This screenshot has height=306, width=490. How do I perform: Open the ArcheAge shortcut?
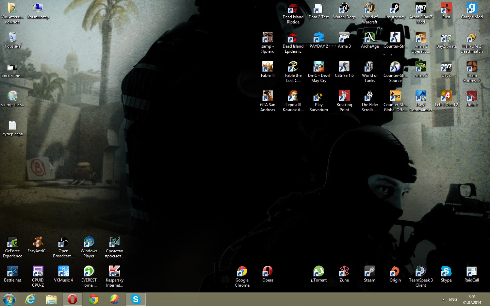coord(370,40)
